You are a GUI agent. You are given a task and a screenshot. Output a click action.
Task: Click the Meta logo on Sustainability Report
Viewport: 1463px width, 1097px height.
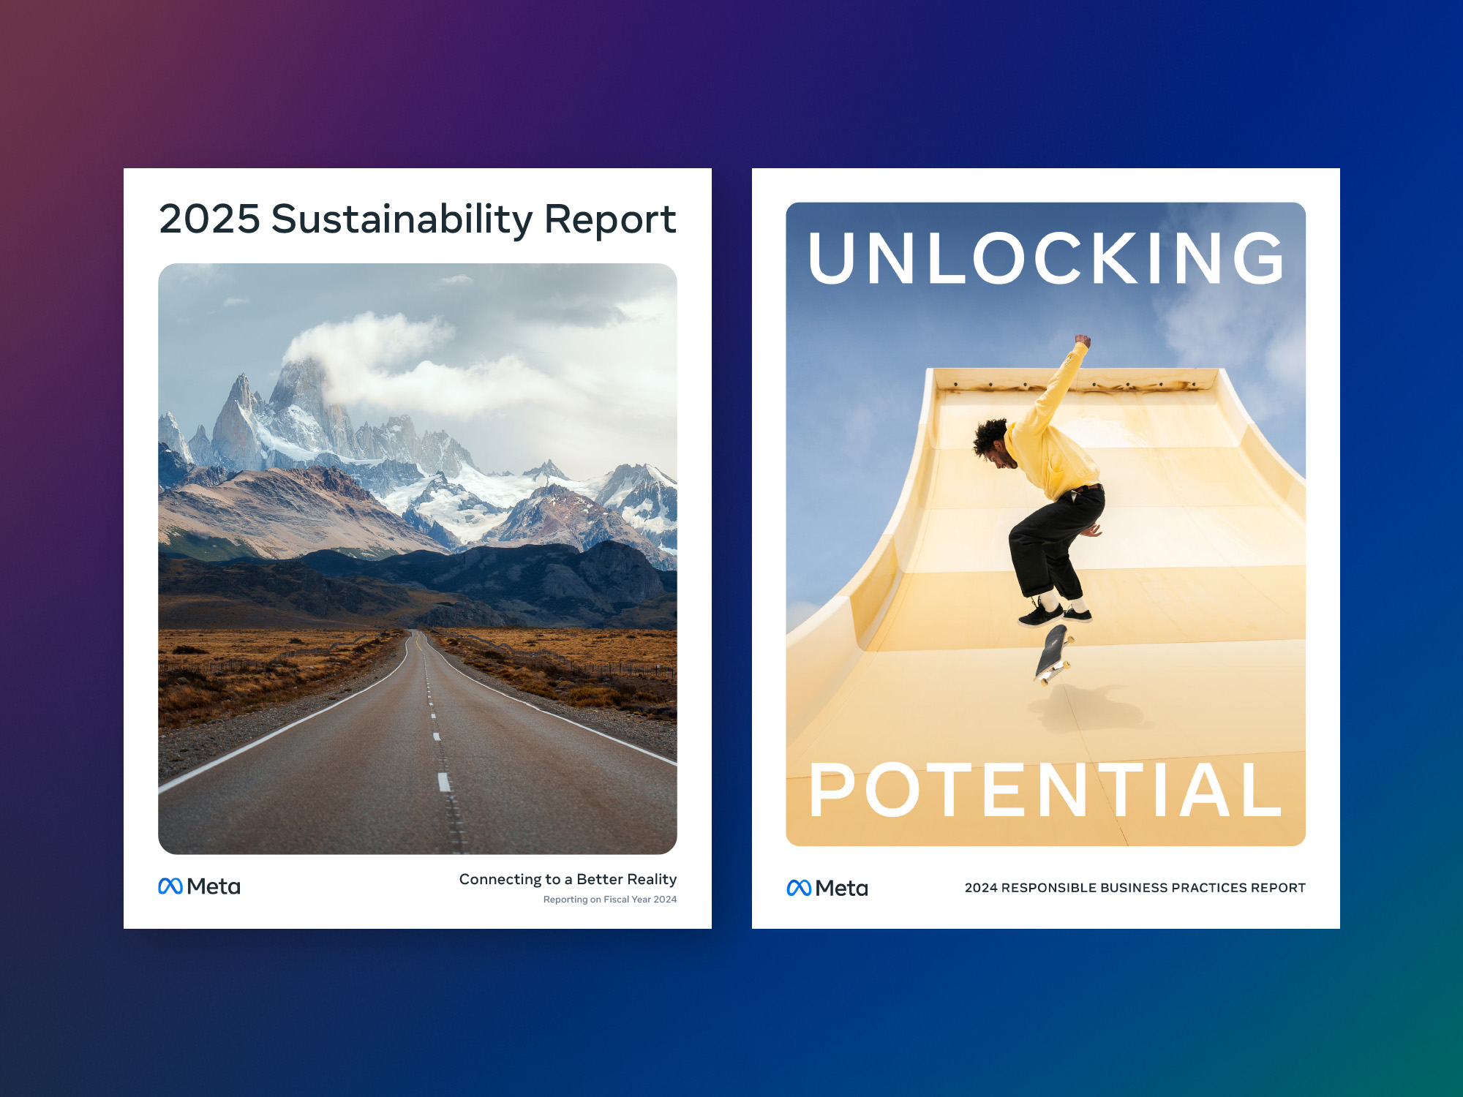tap(199, 886)
